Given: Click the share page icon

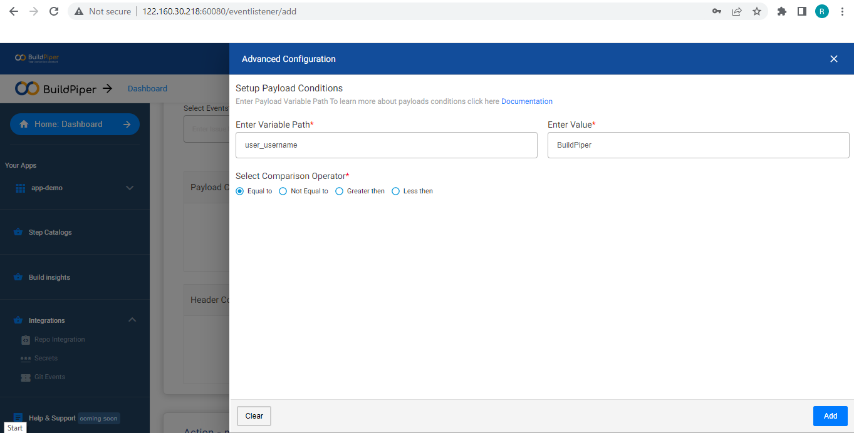Looking at the screenshot, I should pyautogui.click(x=737, y=11).
